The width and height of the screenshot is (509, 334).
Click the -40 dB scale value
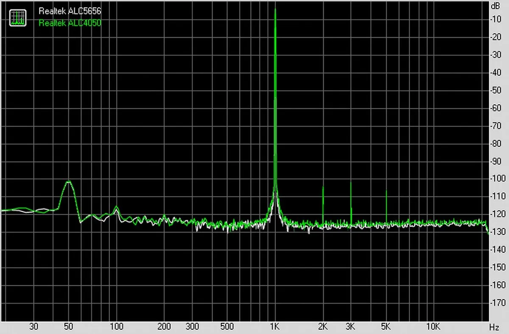[496, 72]
